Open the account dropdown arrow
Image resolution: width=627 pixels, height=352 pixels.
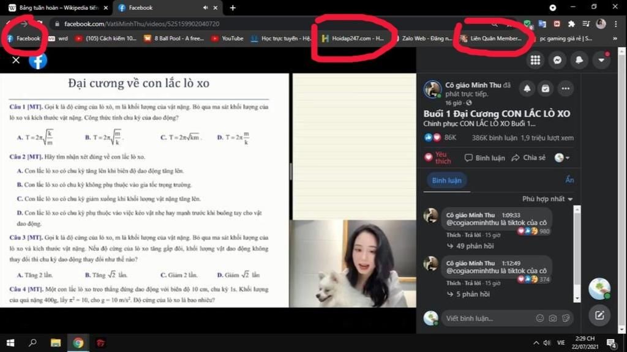coord(601,60)
